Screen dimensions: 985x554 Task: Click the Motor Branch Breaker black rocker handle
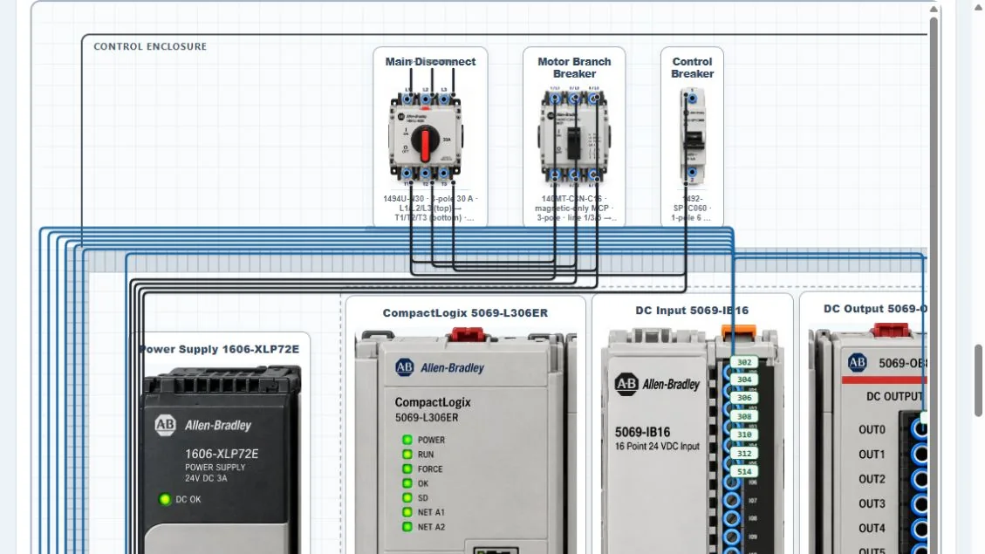coord(573,143)
